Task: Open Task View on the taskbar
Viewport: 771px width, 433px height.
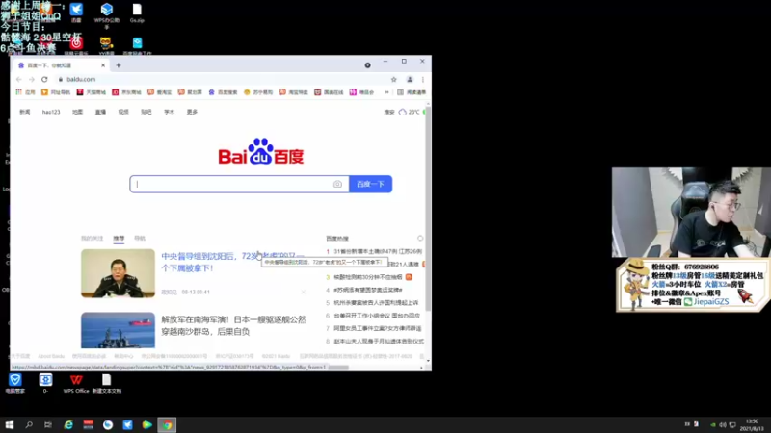Action: point(47,424)
